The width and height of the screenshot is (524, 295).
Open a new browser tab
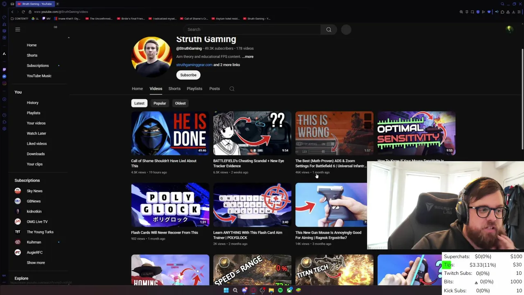pos(57,4)
